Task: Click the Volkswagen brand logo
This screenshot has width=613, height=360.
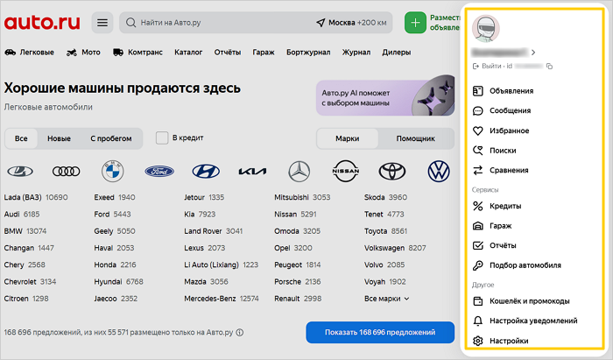Action: 439,171
